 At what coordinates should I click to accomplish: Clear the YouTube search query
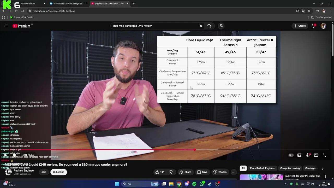tap(201, 26)
